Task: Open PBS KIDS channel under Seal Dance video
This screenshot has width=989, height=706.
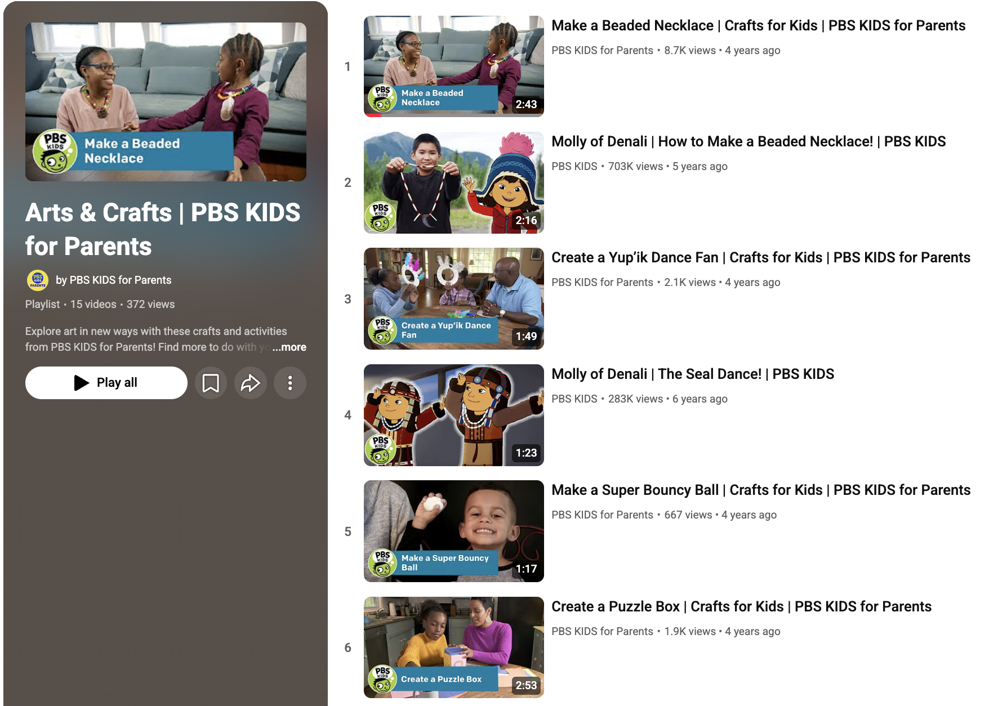Action: click(x=574, y=399)
